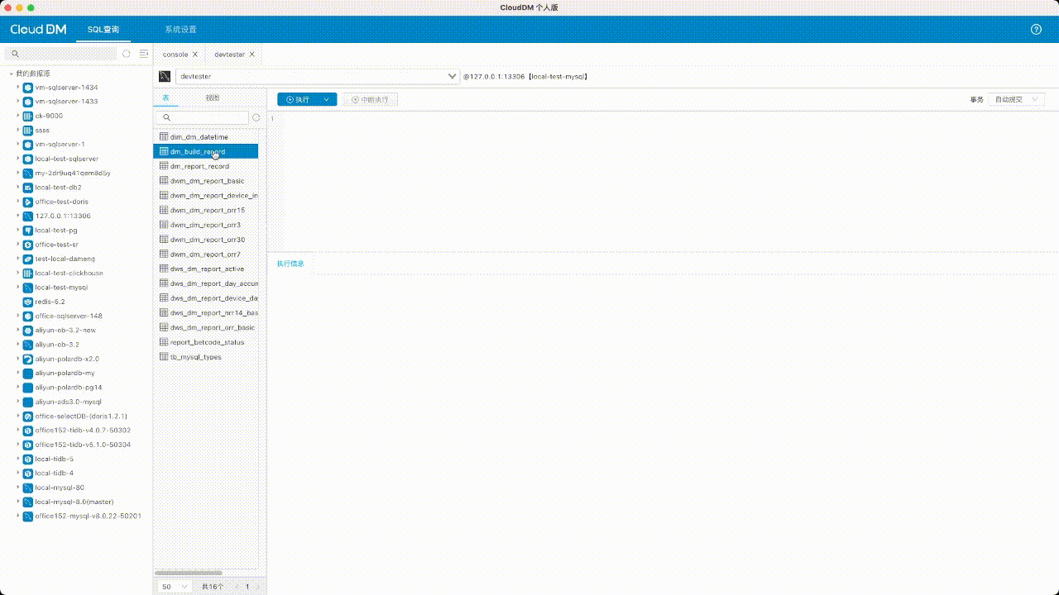Viewport: 1059px width, 595px height.
Task: Open the 执行 button's dropdown arrow
Action: pyautogui.click(x=327, y=99)
